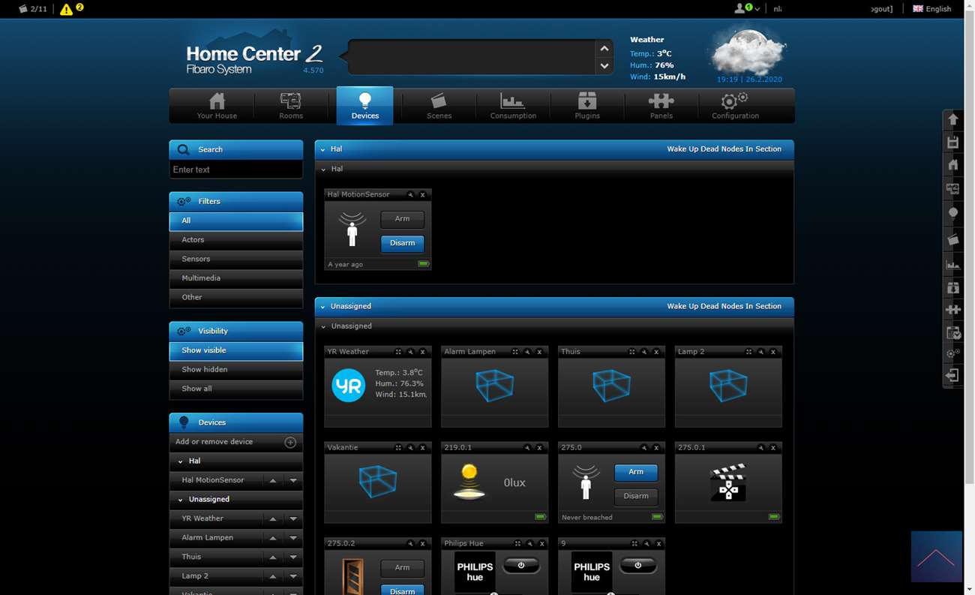Click the 275.0.1 scene clapperboard icon

(x=727, y=482)
